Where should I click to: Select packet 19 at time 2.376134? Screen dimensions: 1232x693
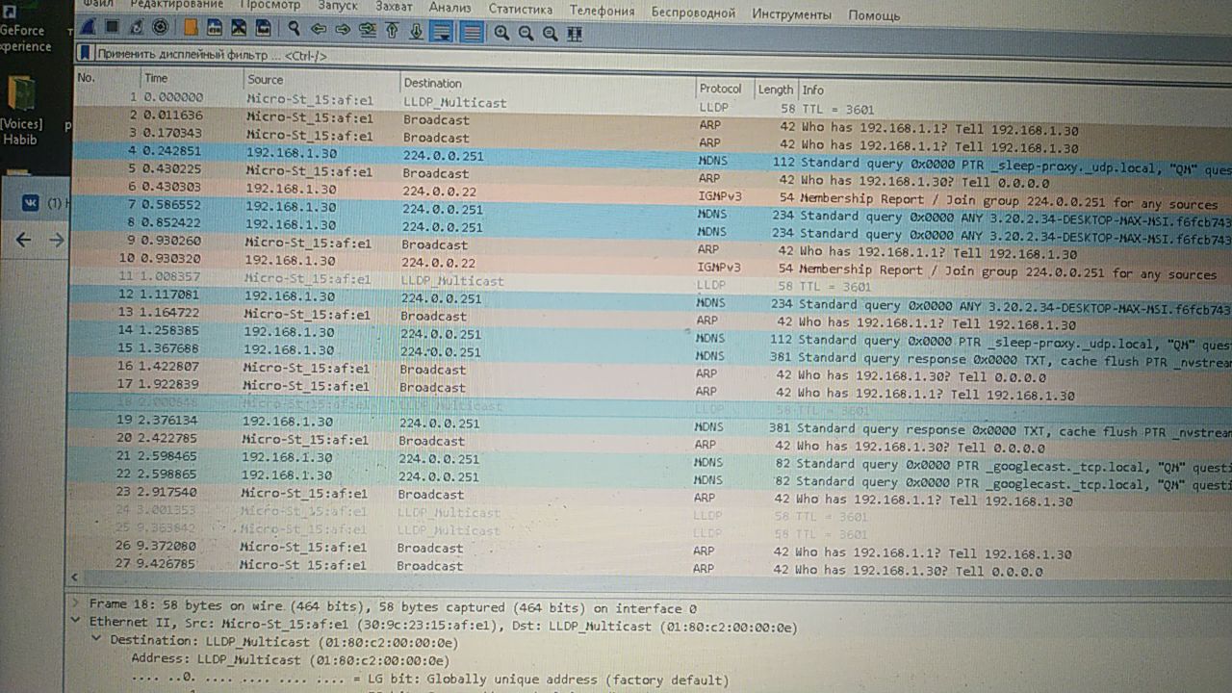[x=653, y=423]
